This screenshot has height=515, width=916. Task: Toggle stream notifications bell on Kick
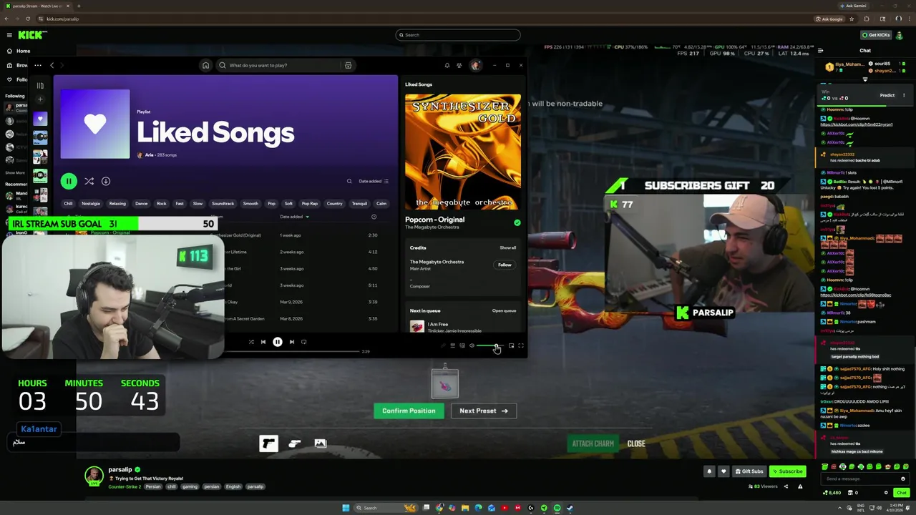[x=709, y=471]
